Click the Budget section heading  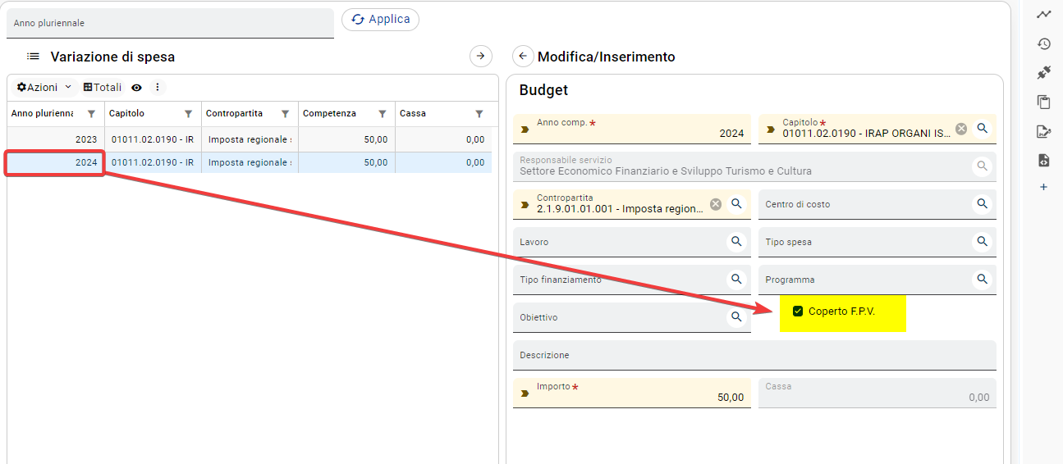(x=543, y=90)
